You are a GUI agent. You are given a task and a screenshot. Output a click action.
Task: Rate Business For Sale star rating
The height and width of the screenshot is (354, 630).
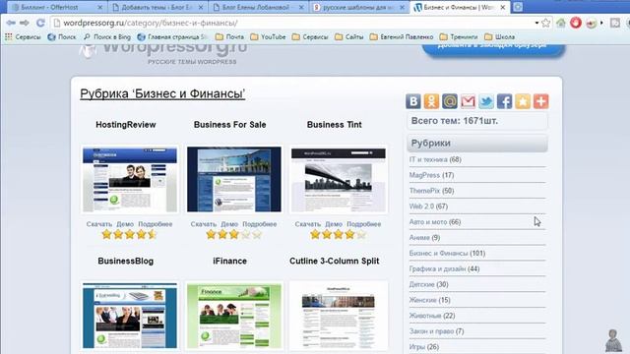click(x=233, y=234)
